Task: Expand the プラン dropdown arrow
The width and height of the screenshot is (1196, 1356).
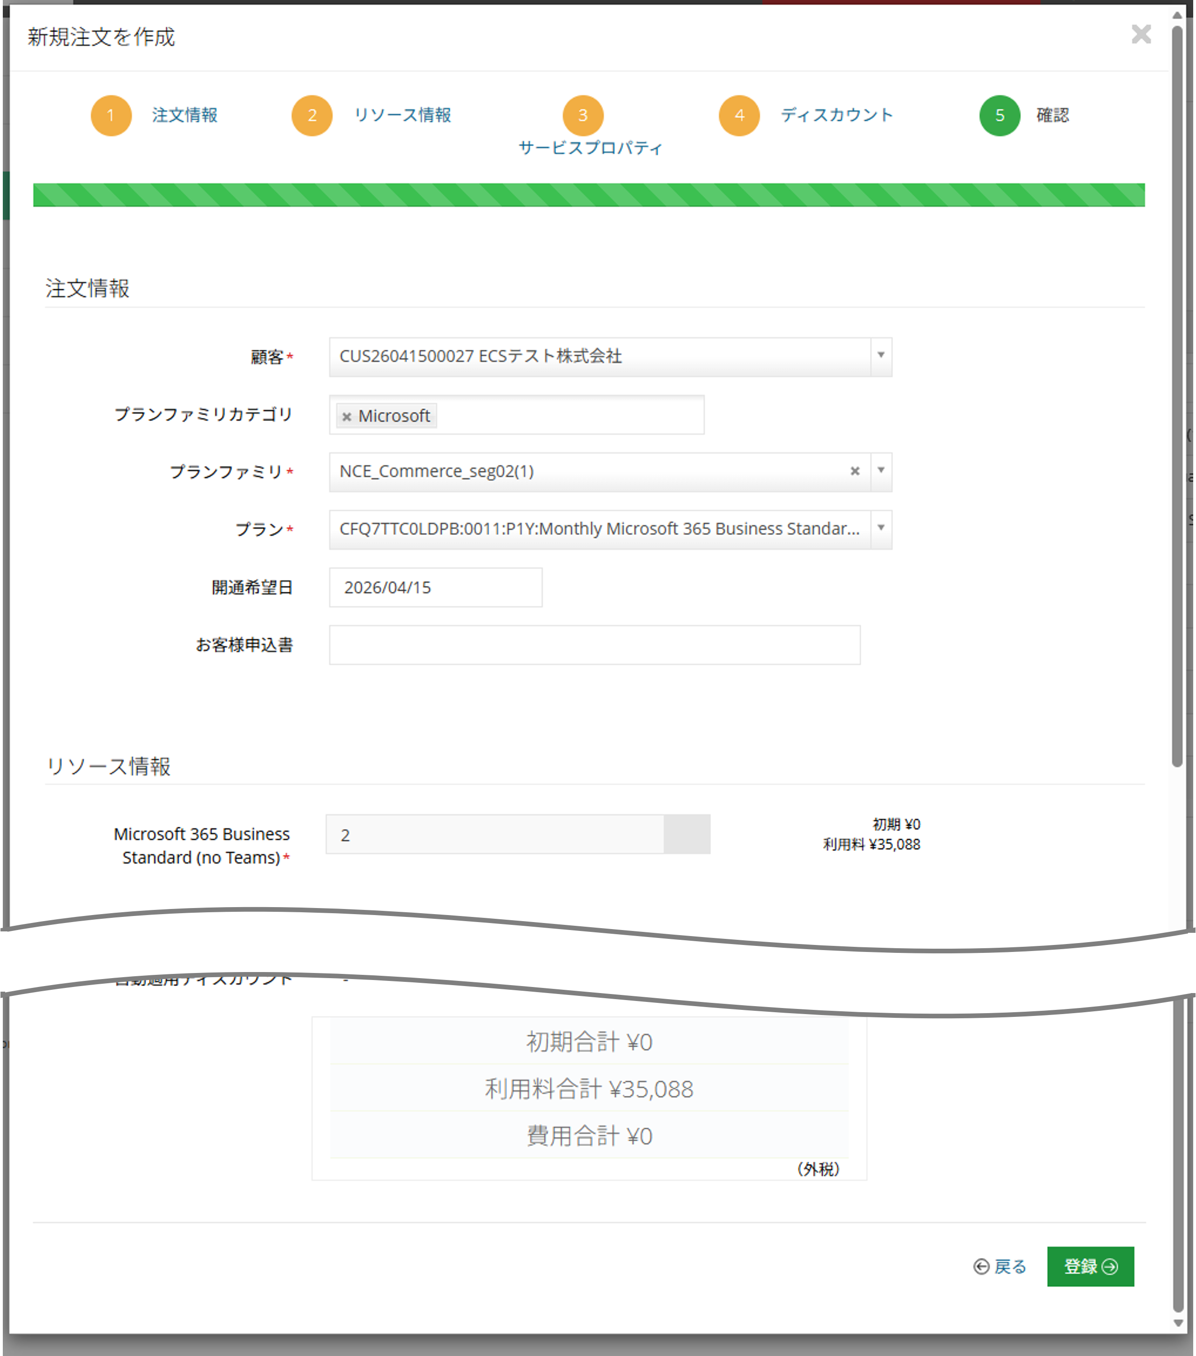Action: click(x=881, y=529)
